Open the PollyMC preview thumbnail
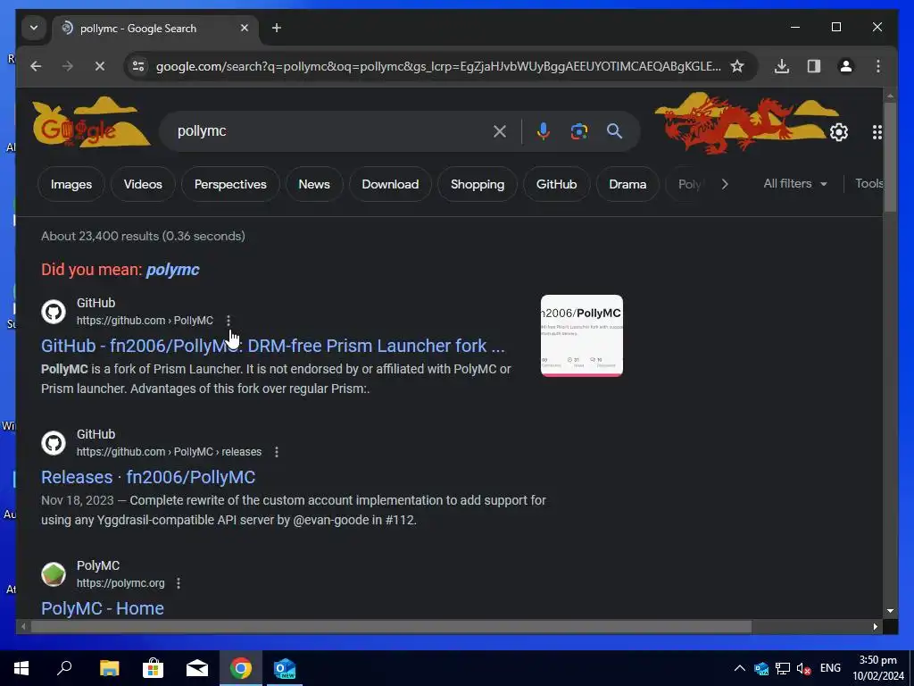Viewport: 914px width, 686px height. tap(582, 336)
